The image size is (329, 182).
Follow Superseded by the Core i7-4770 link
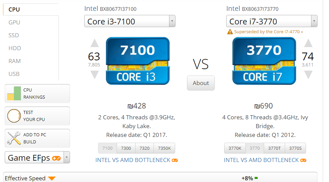[268, 32]
